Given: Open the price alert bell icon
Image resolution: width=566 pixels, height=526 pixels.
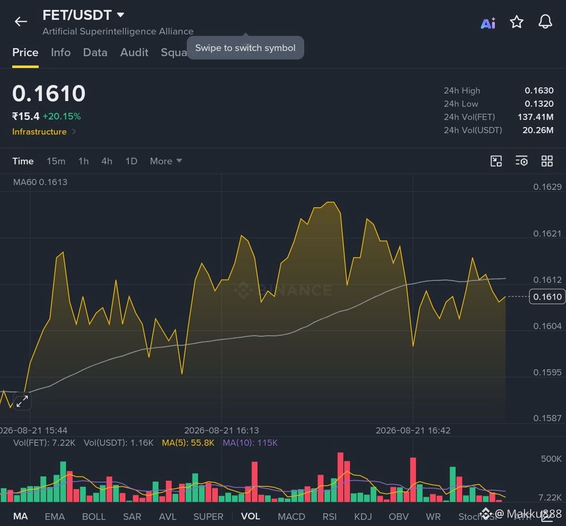Looking at the screenshot, I should coord(545,22).
